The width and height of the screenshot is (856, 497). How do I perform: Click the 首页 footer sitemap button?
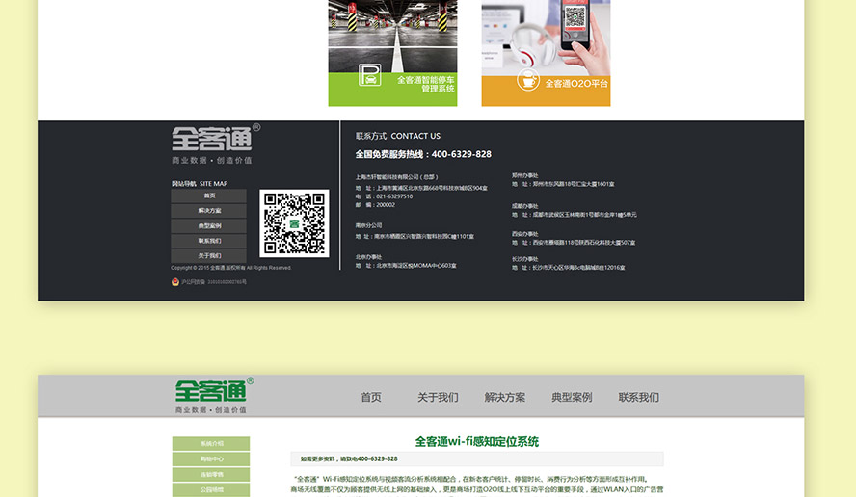209,196
